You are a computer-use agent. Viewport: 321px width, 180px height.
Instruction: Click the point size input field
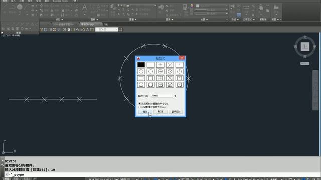[x=162, y=96]
